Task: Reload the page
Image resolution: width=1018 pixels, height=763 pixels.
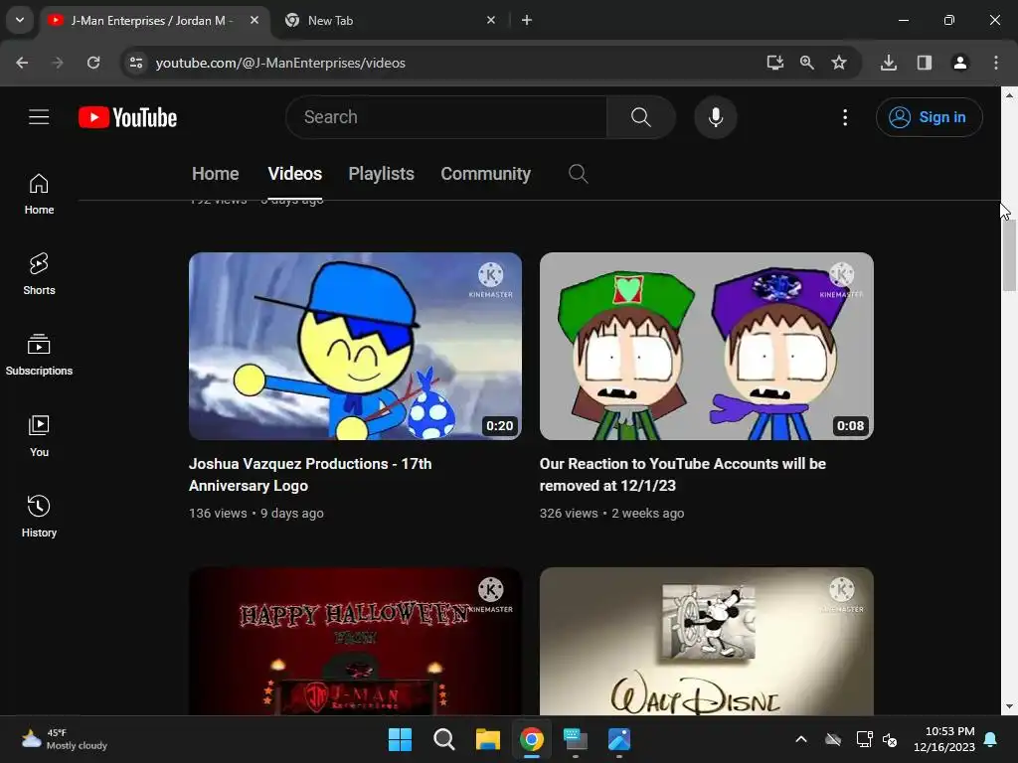Action: click(x=93, y=63)
